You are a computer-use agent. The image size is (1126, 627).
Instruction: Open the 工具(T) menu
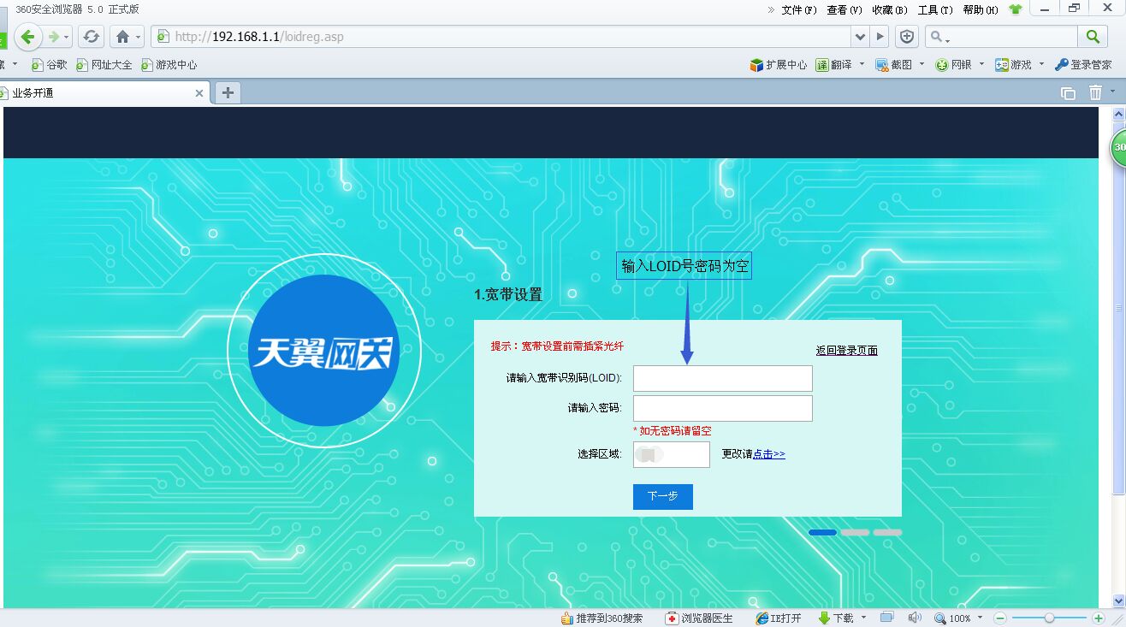tap(934, 9)
